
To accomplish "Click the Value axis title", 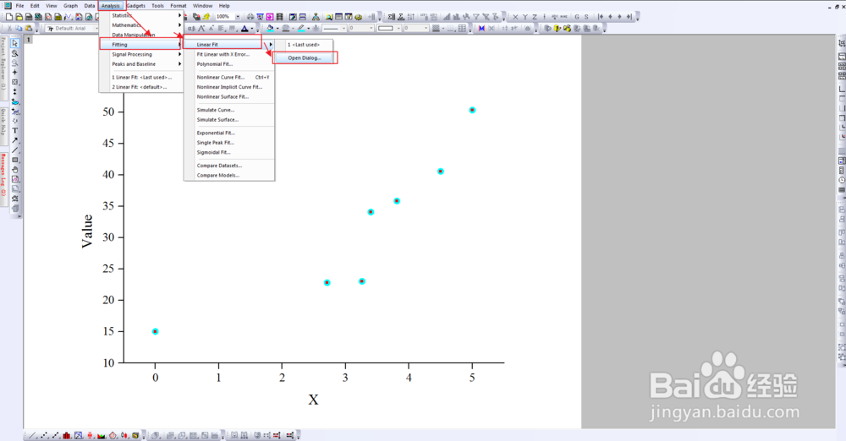I will tap(87, 231).
